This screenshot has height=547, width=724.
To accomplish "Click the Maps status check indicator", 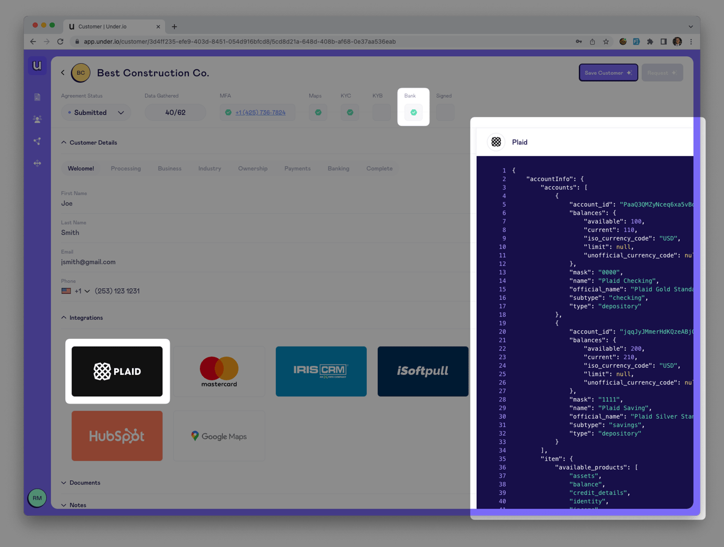I will click(318, 112).
